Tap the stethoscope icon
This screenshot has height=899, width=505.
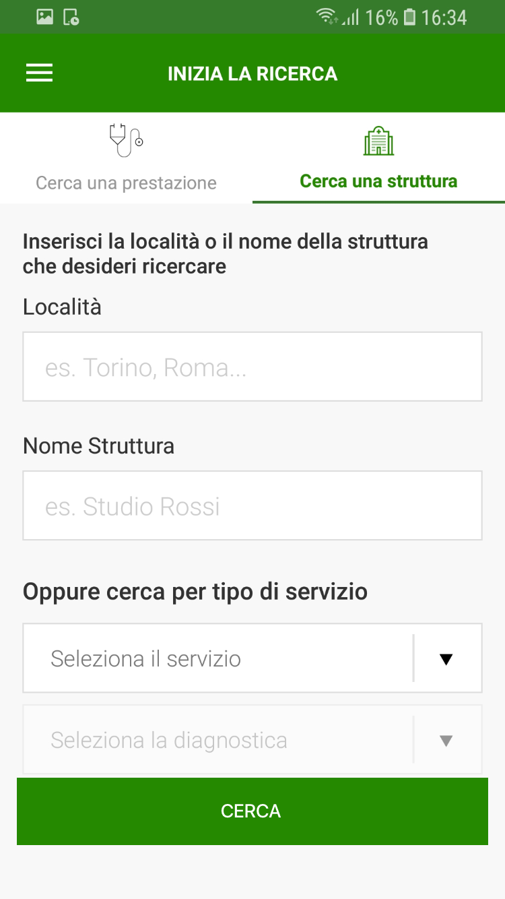(x=126, y=140)
